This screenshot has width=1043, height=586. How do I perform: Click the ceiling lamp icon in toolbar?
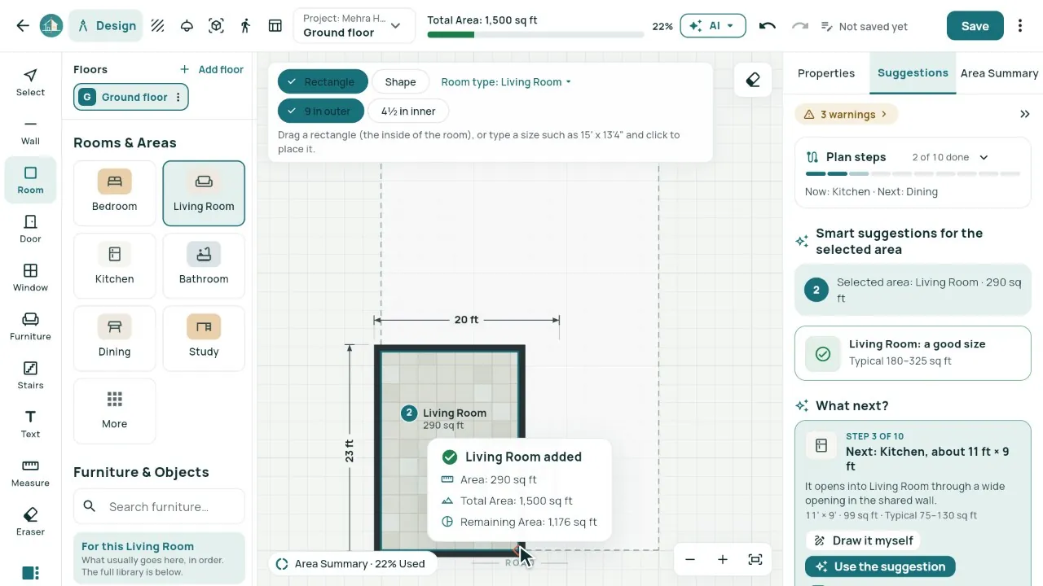click(x=187, y=26)
